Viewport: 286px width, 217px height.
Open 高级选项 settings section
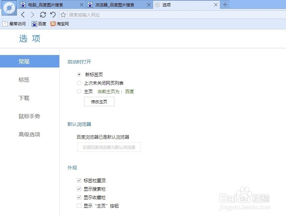pos(29,135)
